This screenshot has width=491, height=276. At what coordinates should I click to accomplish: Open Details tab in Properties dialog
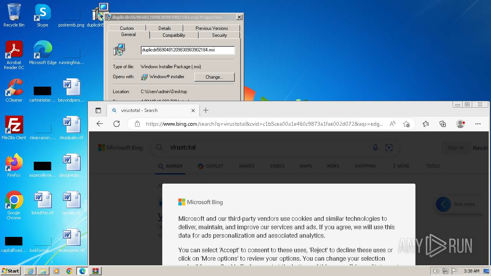coord(165,28)
